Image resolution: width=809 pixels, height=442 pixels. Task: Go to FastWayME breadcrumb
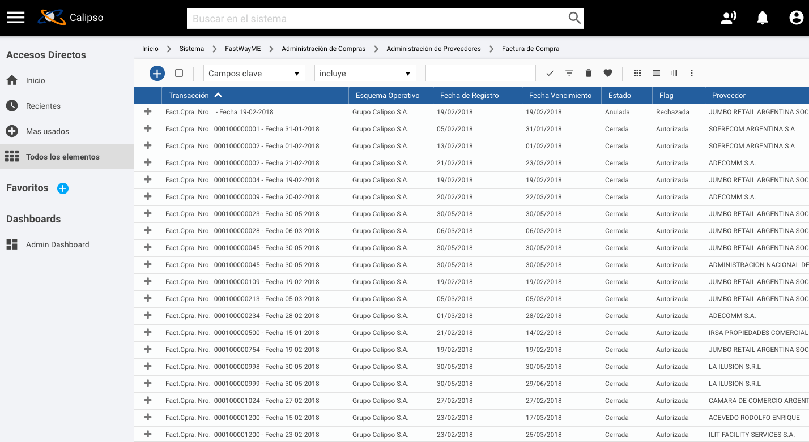pyautogui.click(x=243, y=49)
